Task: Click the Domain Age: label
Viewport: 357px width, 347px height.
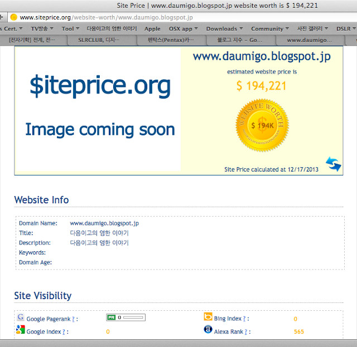Action: coord(35,263)
